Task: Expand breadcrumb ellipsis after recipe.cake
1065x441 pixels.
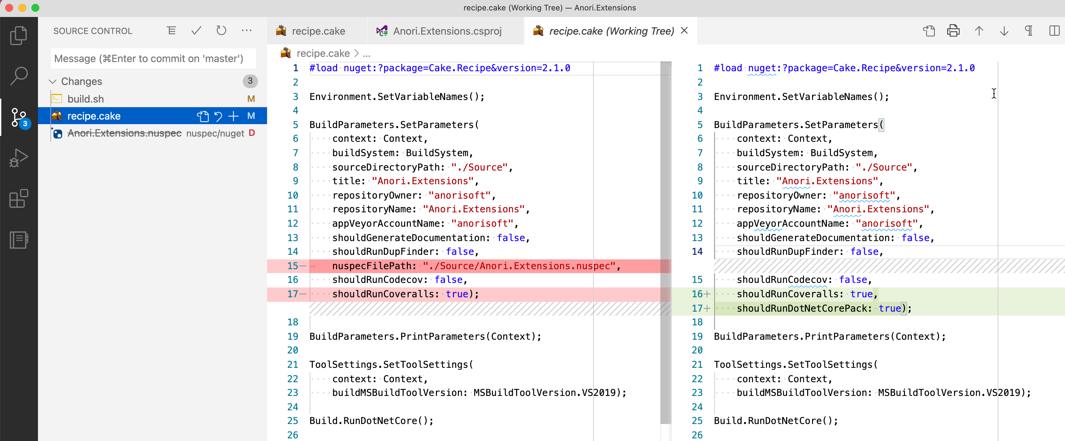Action: coord(366,54)
